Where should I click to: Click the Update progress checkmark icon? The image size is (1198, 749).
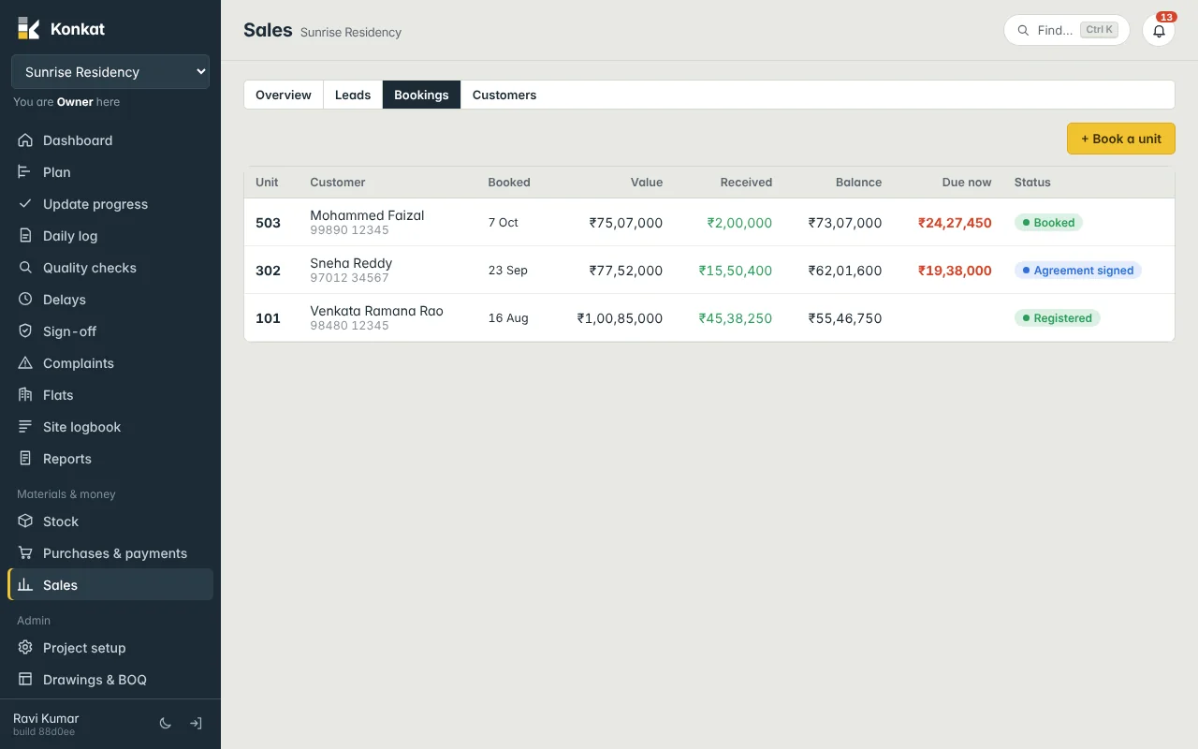[25, 204]
